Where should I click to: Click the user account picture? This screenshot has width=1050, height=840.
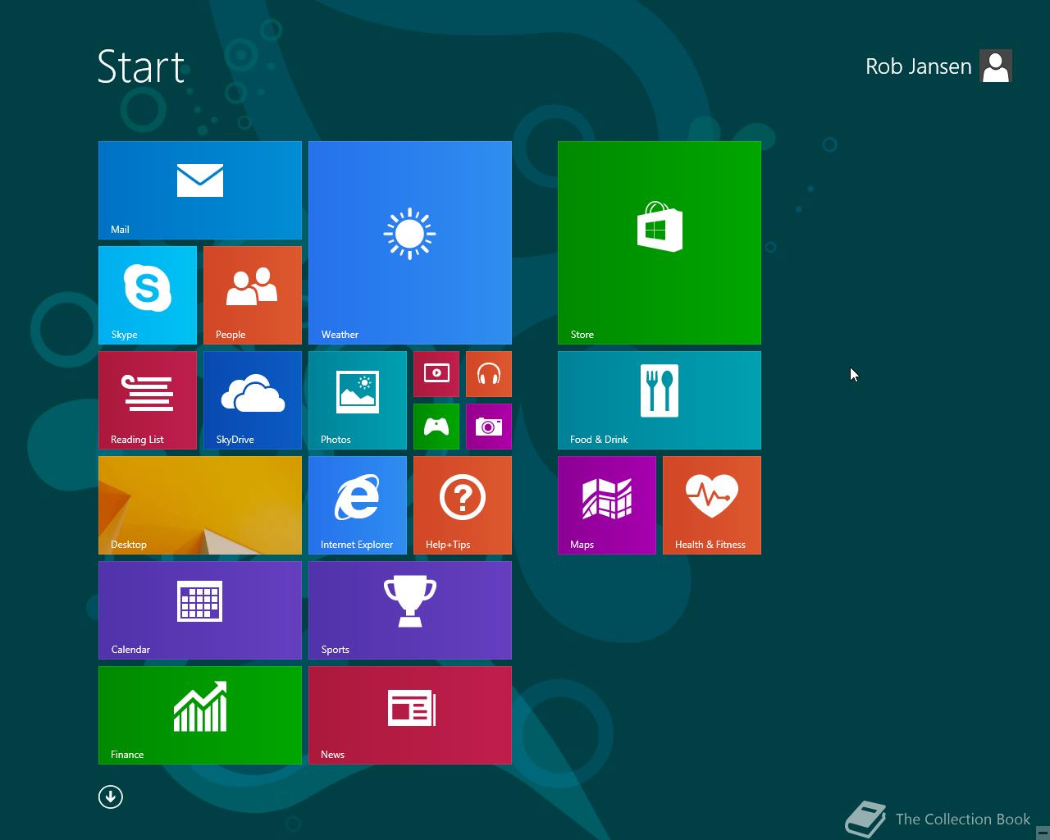996,66
